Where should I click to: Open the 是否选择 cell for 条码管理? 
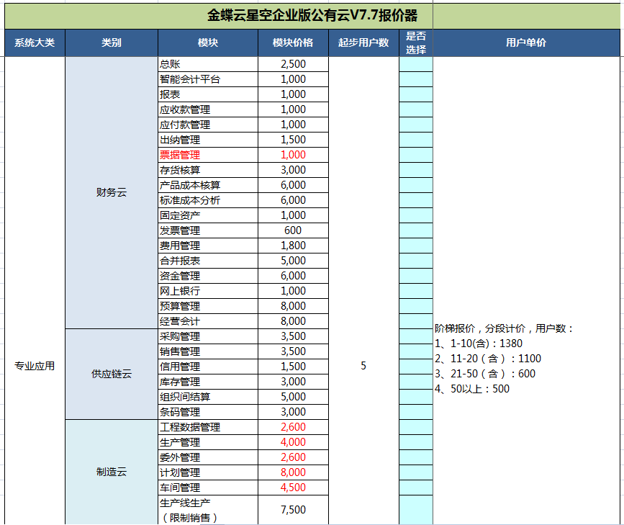coord(416,412)
